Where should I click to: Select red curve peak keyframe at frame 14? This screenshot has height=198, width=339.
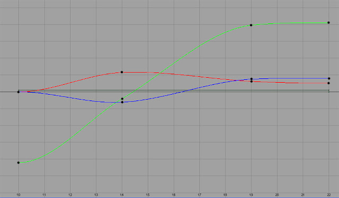click(122, 72)
